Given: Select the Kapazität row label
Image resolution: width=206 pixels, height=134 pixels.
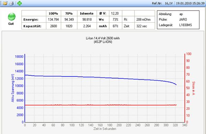Looking at the screenshot, I should coord(32,26).
